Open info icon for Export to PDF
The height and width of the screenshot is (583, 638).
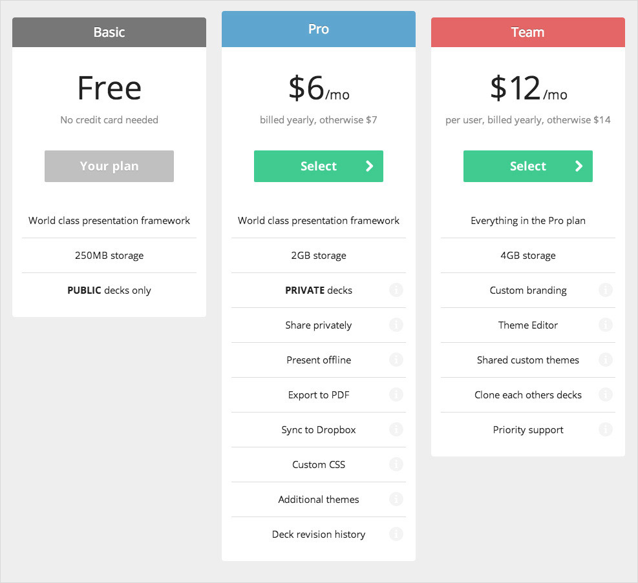396,394
